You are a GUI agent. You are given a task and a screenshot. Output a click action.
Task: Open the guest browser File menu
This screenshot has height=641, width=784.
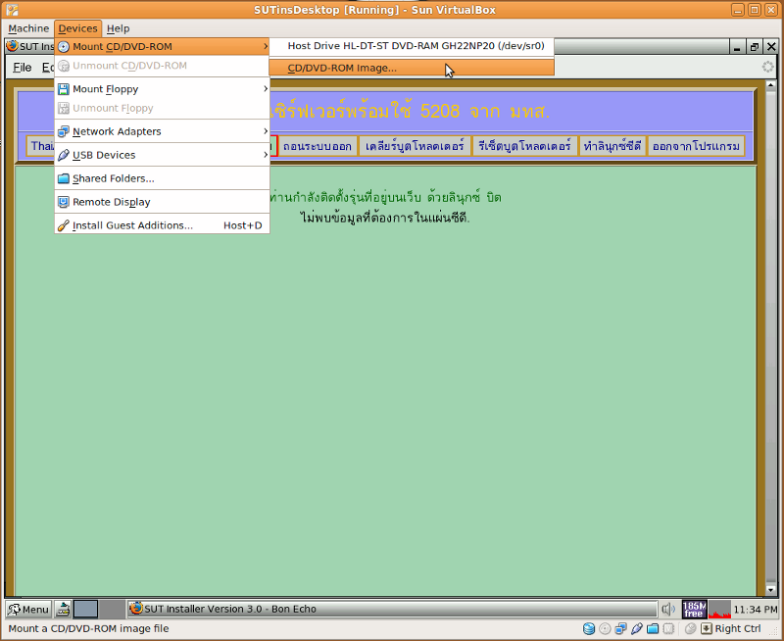[x=22, y=68]
